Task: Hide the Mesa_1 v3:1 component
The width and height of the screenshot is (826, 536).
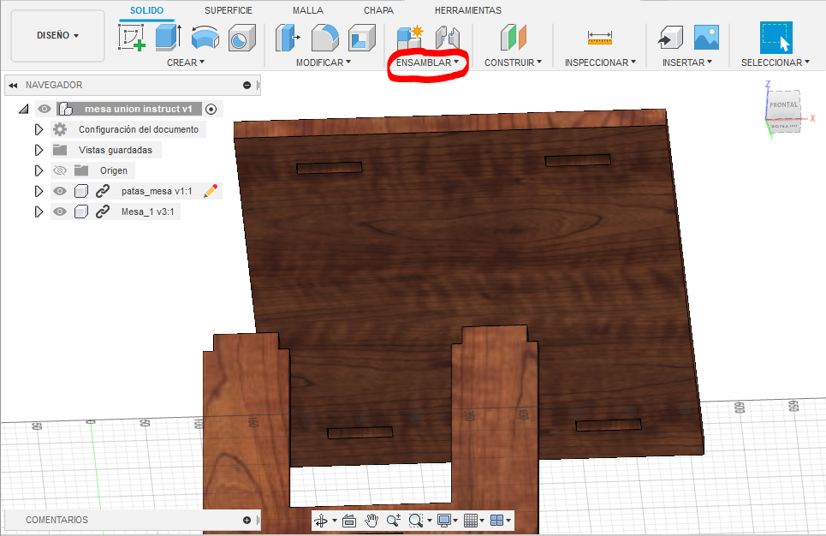Action: pos(60,211)
